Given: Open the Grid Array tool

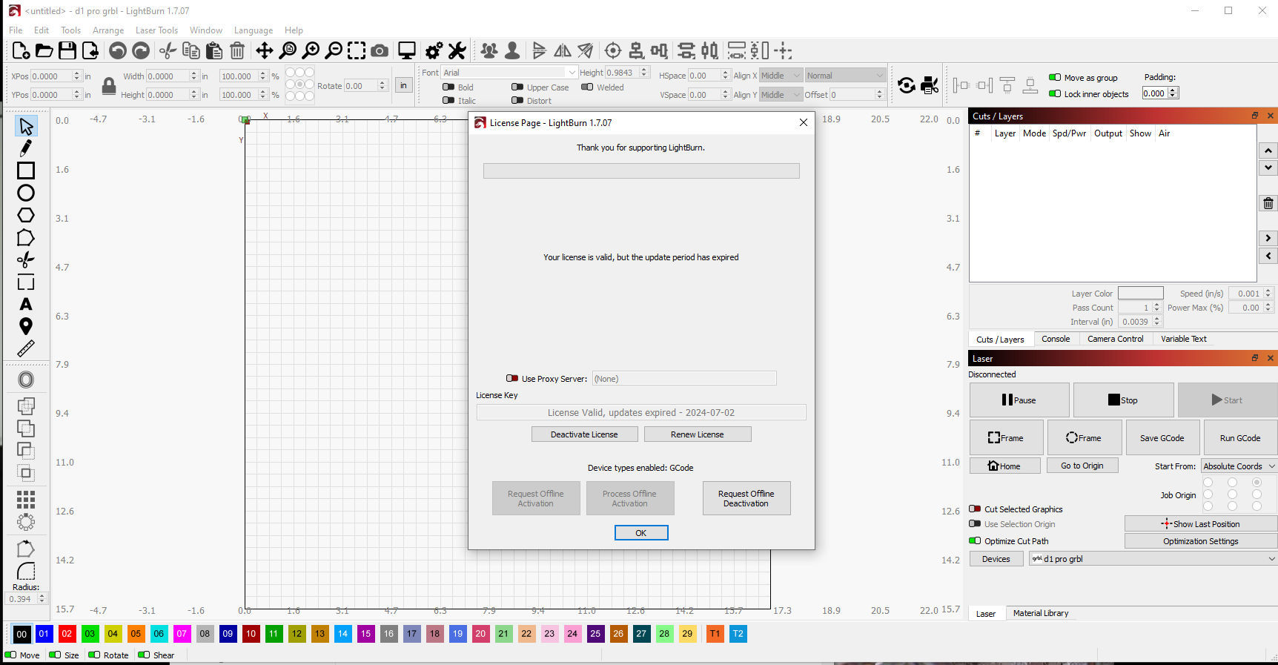Looking at the screenshot, I should [x=26, y=499].
